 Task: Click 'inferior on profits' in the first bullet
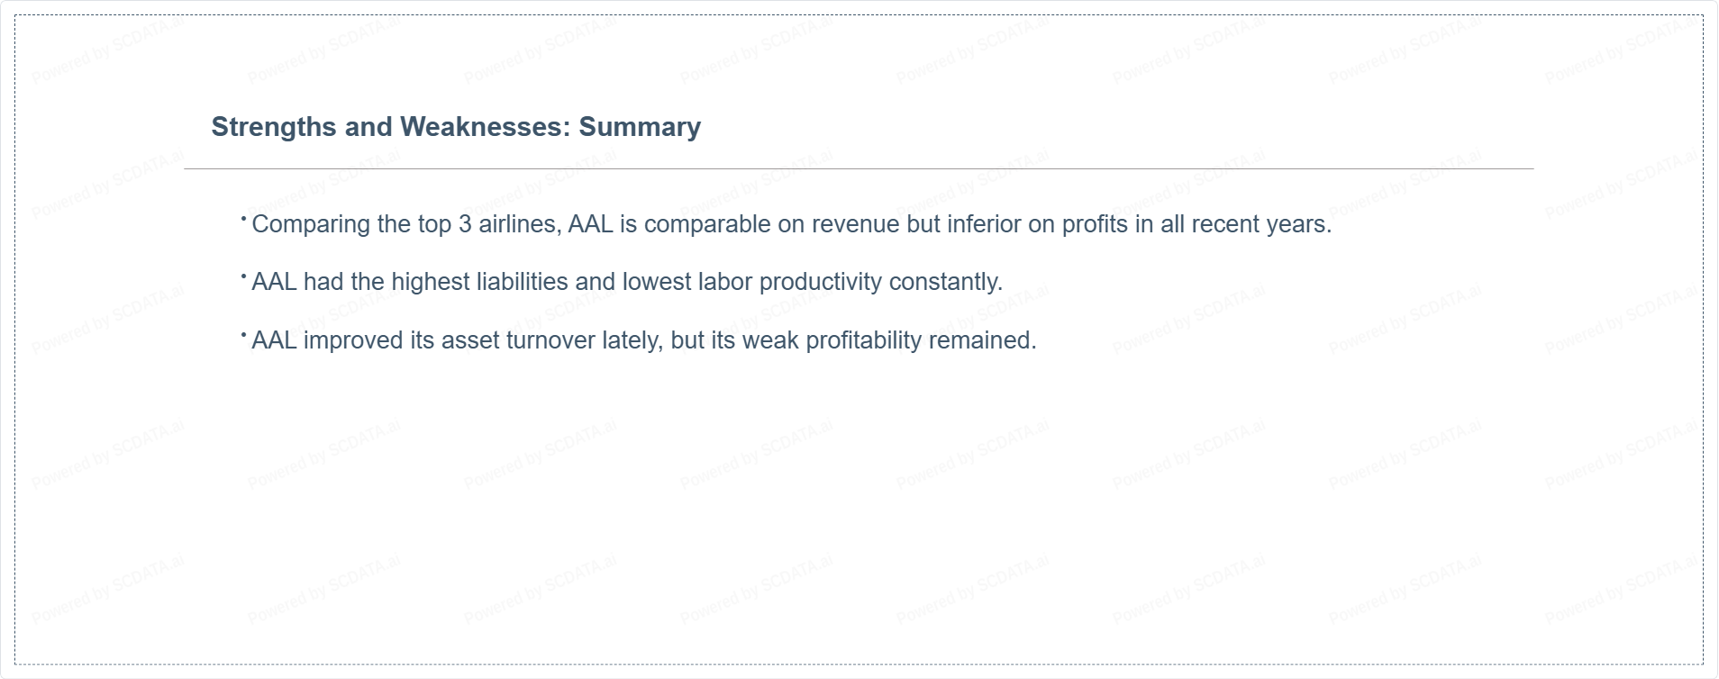point(1038,224)
